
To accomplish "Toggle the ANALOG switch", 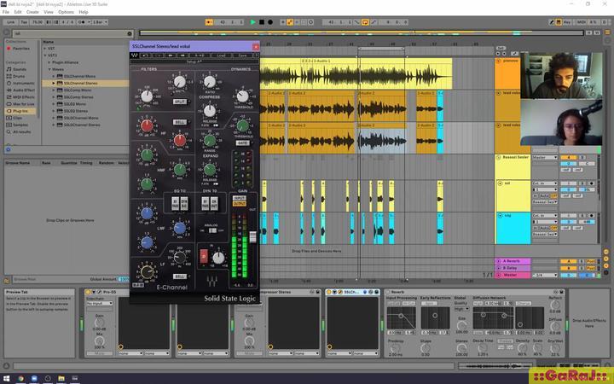I will click(x=211, y=230).
